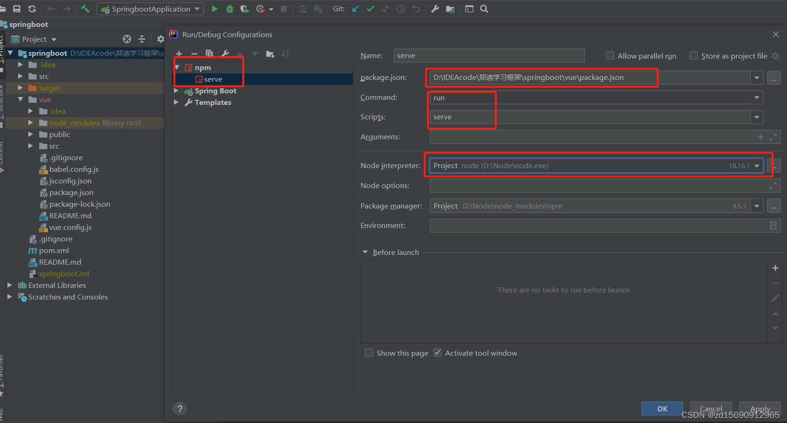Screen dimensions: 787x423
Task: Click the Node options field
Action: coord(605,186)
